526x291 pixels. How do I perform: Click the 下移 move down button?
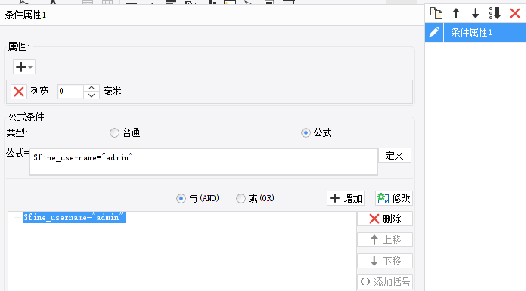pyautogui.click(x=385, y=261)
